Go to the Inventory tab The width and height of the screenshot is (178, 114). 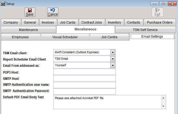pyautogui.click(x=115, y=23)
